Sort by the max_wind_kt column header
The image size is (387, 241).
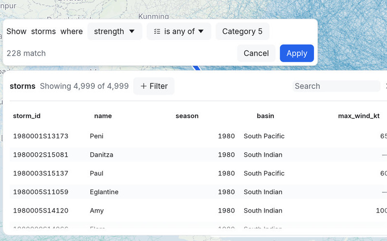pos(358,116)
